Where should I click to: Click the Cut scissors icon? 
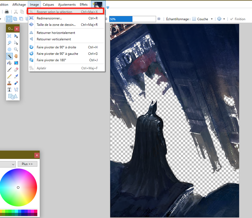pos(16,12)
